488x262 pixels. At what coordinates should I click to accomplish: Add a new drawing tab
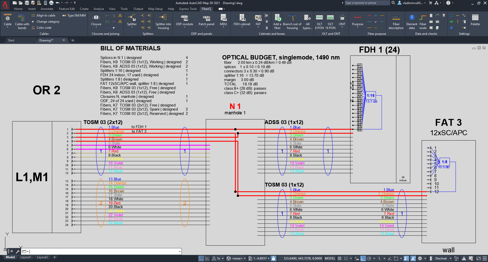(72, 40)
